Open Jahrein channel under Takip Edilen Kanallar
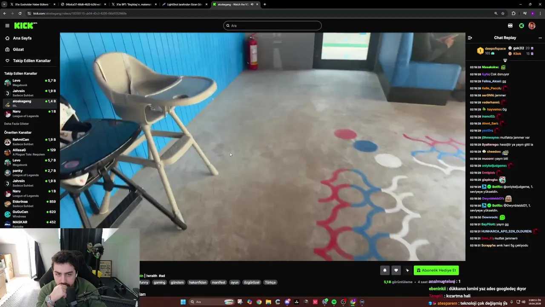Image resolution: width=545 pixels, height=307 pixels. click(30, 93)
